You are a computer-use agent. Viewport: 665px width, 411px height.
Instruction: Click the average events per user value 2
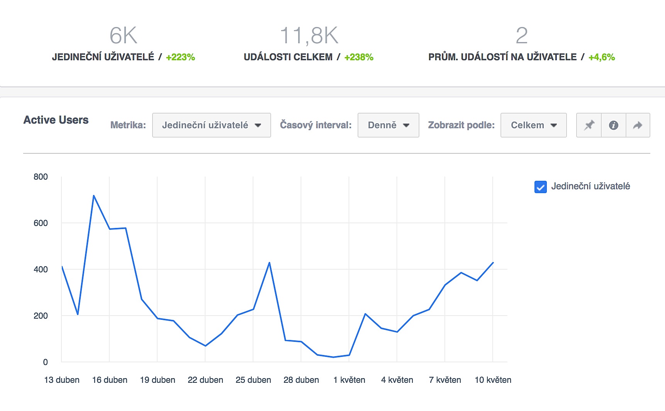521,36
